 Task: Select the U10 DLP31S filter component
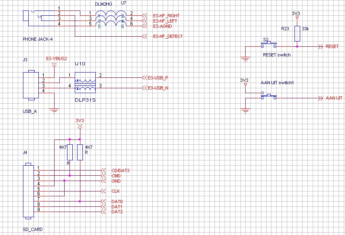pyautogui.click(x=85, y=83)
